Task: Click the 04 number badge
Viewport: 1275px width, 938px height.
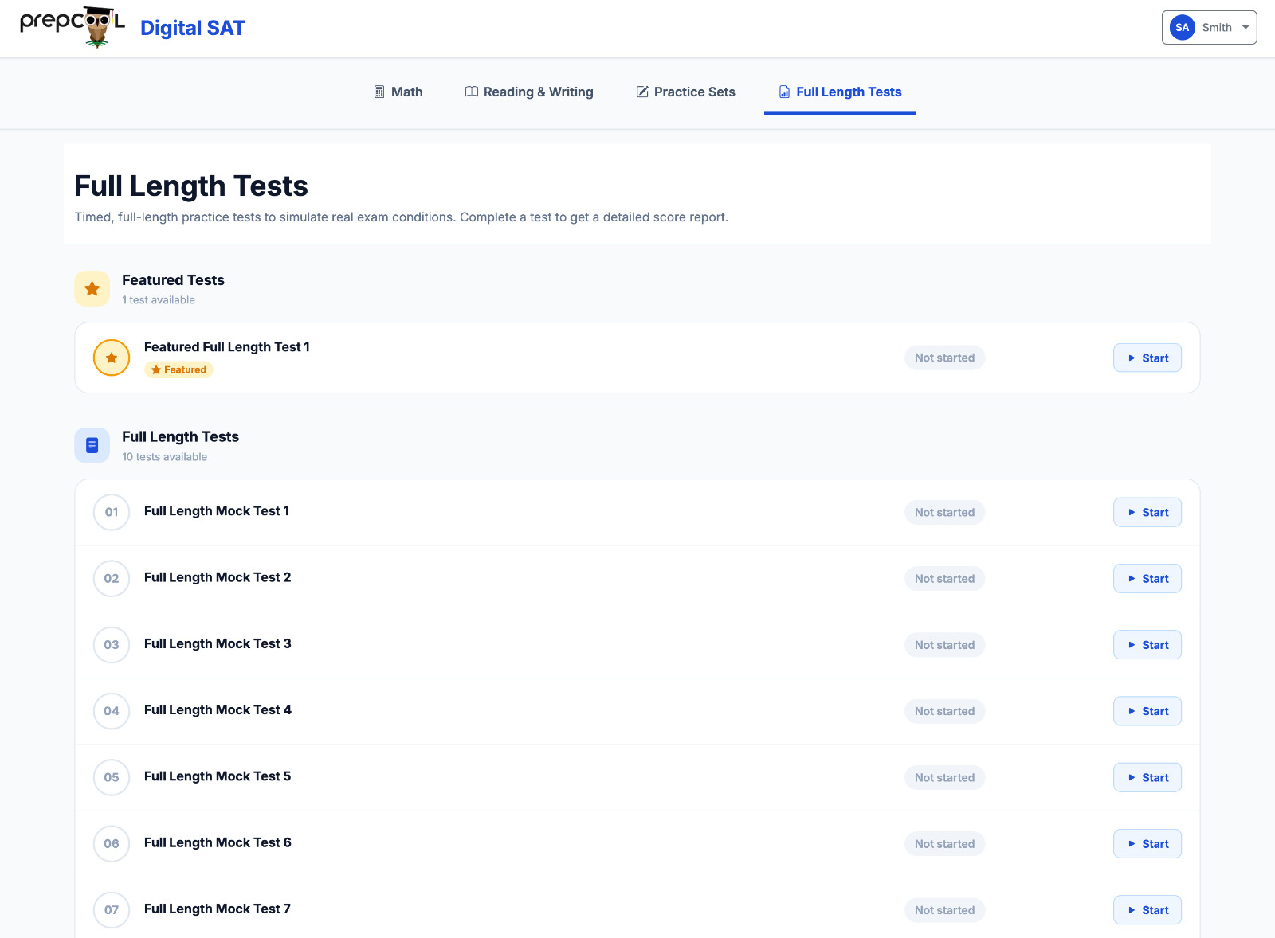Action: point(112,711)
